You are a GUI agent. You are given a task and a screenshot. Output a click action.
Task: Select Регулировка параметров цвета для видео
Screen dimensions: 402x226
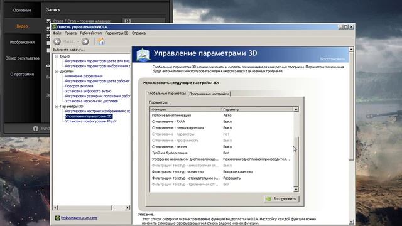click(97, 61)
